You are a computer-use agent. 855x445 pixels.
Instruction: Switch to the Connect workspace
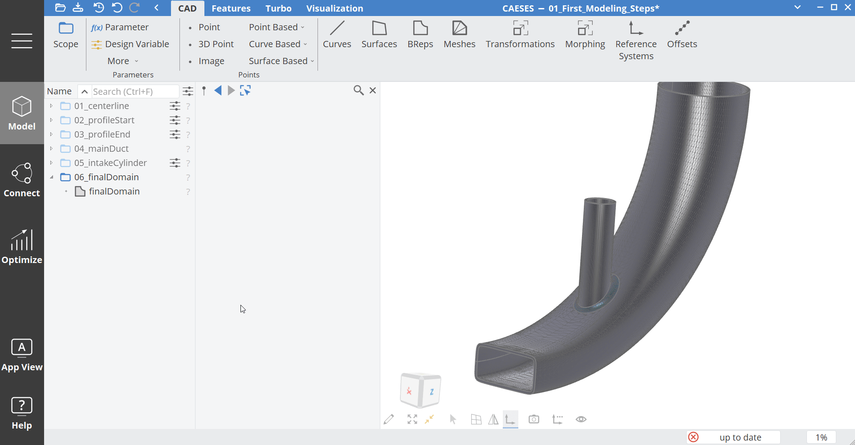[22, 180]
